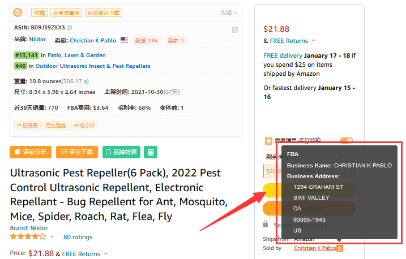Expand the star ratings dropdown arrow
406x259 pixels.
(52, 237)
